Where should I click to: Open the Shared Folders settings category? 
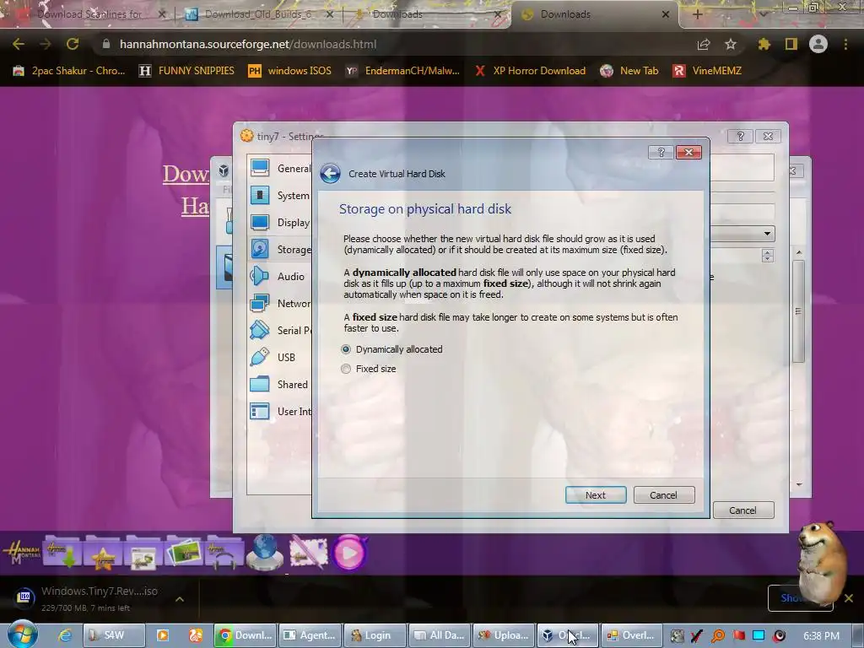coord(280,384)
